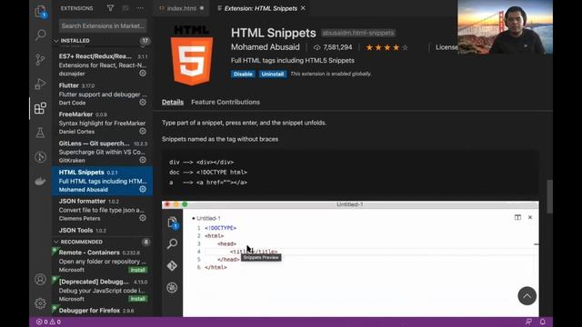
Task: Open gear settings for JSON formatter extension
Action: (x=143, y=218)
